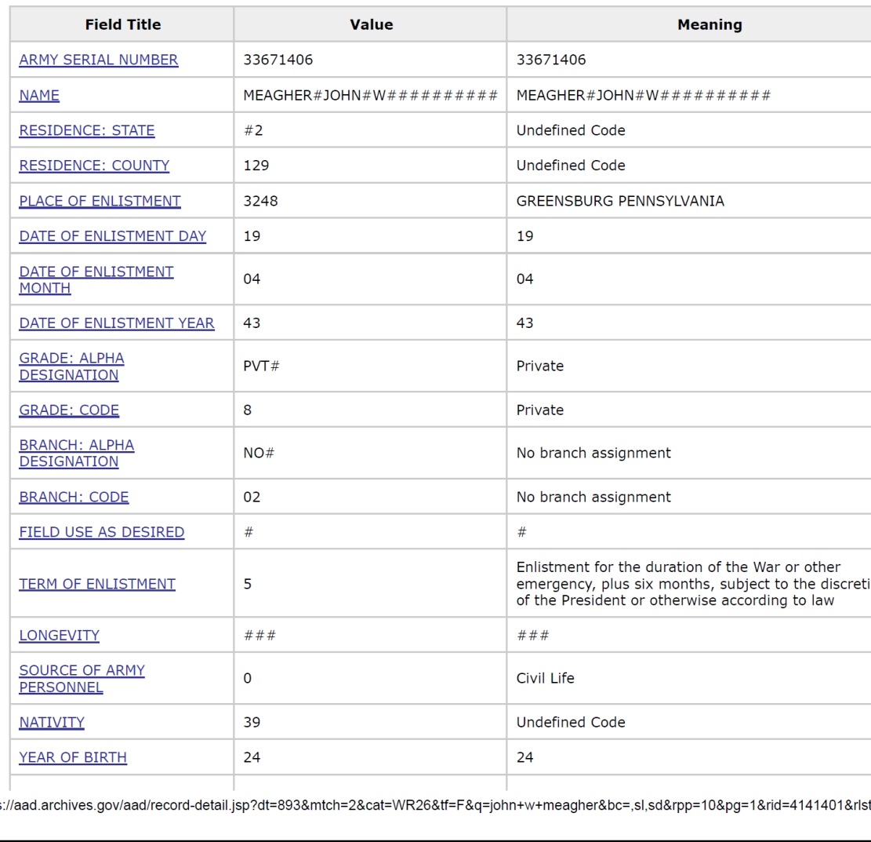Click the GREENSBURG PENNSYLVANIA meaning text

[x=620, y=201]
